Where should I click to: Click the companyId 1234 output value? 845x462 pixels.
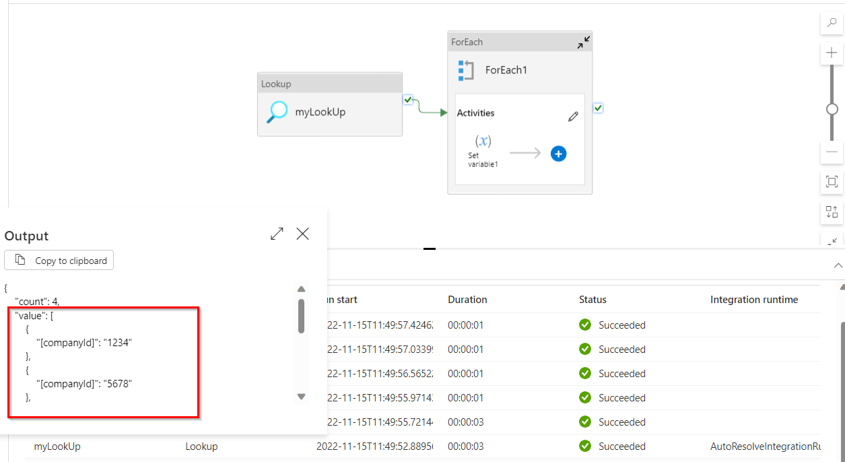pos(118,343)
